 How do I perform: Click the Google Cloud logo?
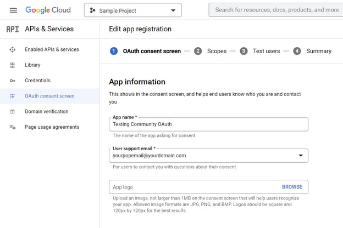(48, 10)
